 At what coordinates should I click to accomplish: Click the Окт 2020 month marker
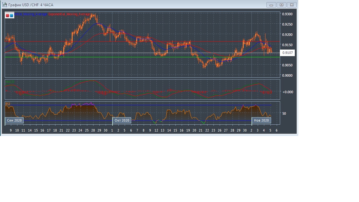[x=122, y=120]
